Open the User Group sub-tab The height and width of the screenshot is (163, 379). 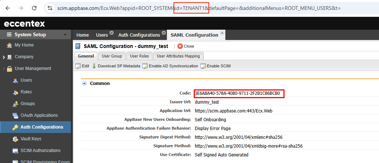pyautogui.click(x=112, y=56)
